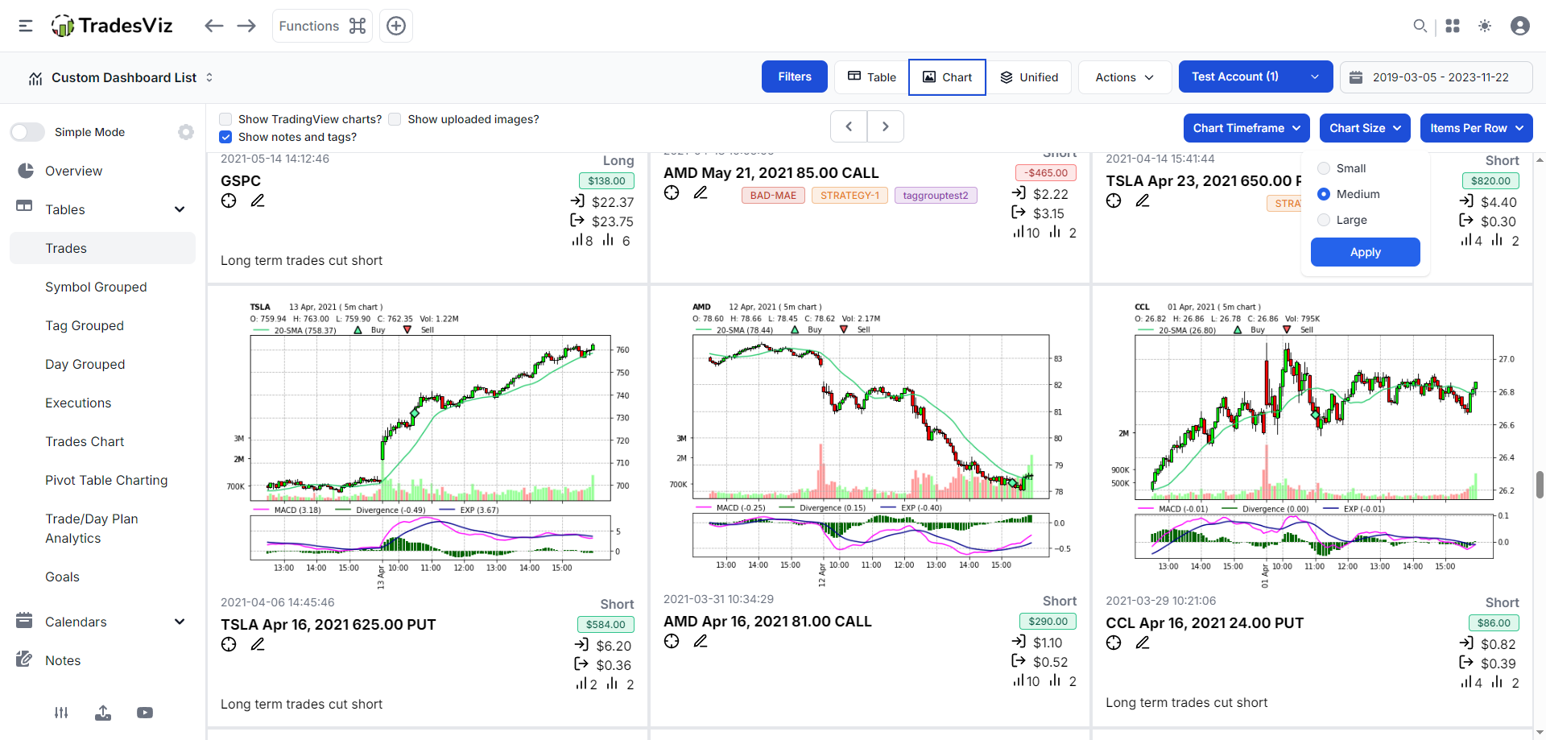1546x740 pixels.
Task: Click target icon for TSLA Apr 23 trade
Action: [1114, 201]
